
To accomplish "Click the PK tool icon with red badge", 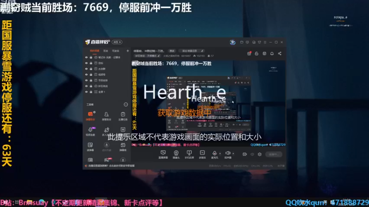I will point(107,160).
